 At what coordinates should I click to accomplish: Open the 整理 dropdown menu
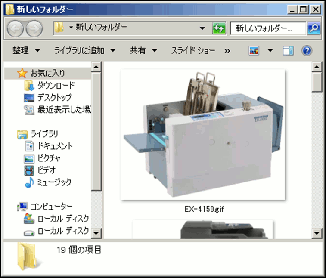[x=26, y=51]
